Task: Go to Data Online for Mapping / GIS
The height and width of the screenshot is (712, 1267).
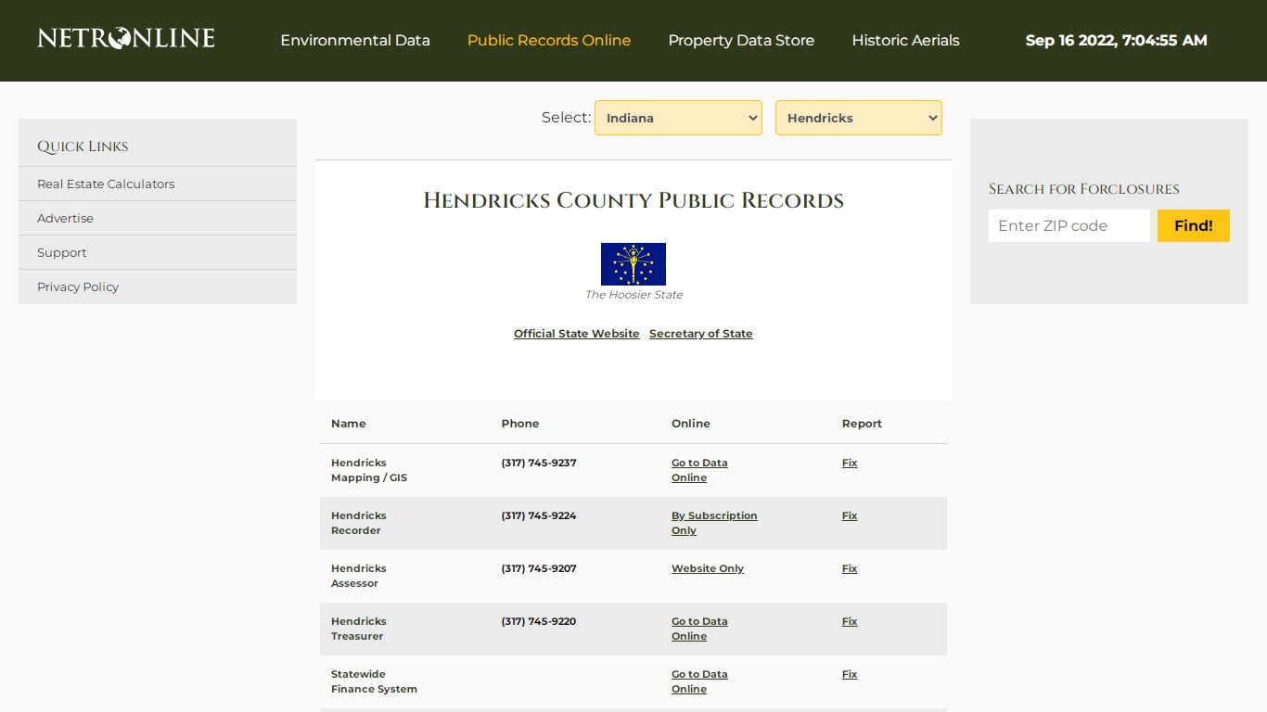Action: click(699, 470)
